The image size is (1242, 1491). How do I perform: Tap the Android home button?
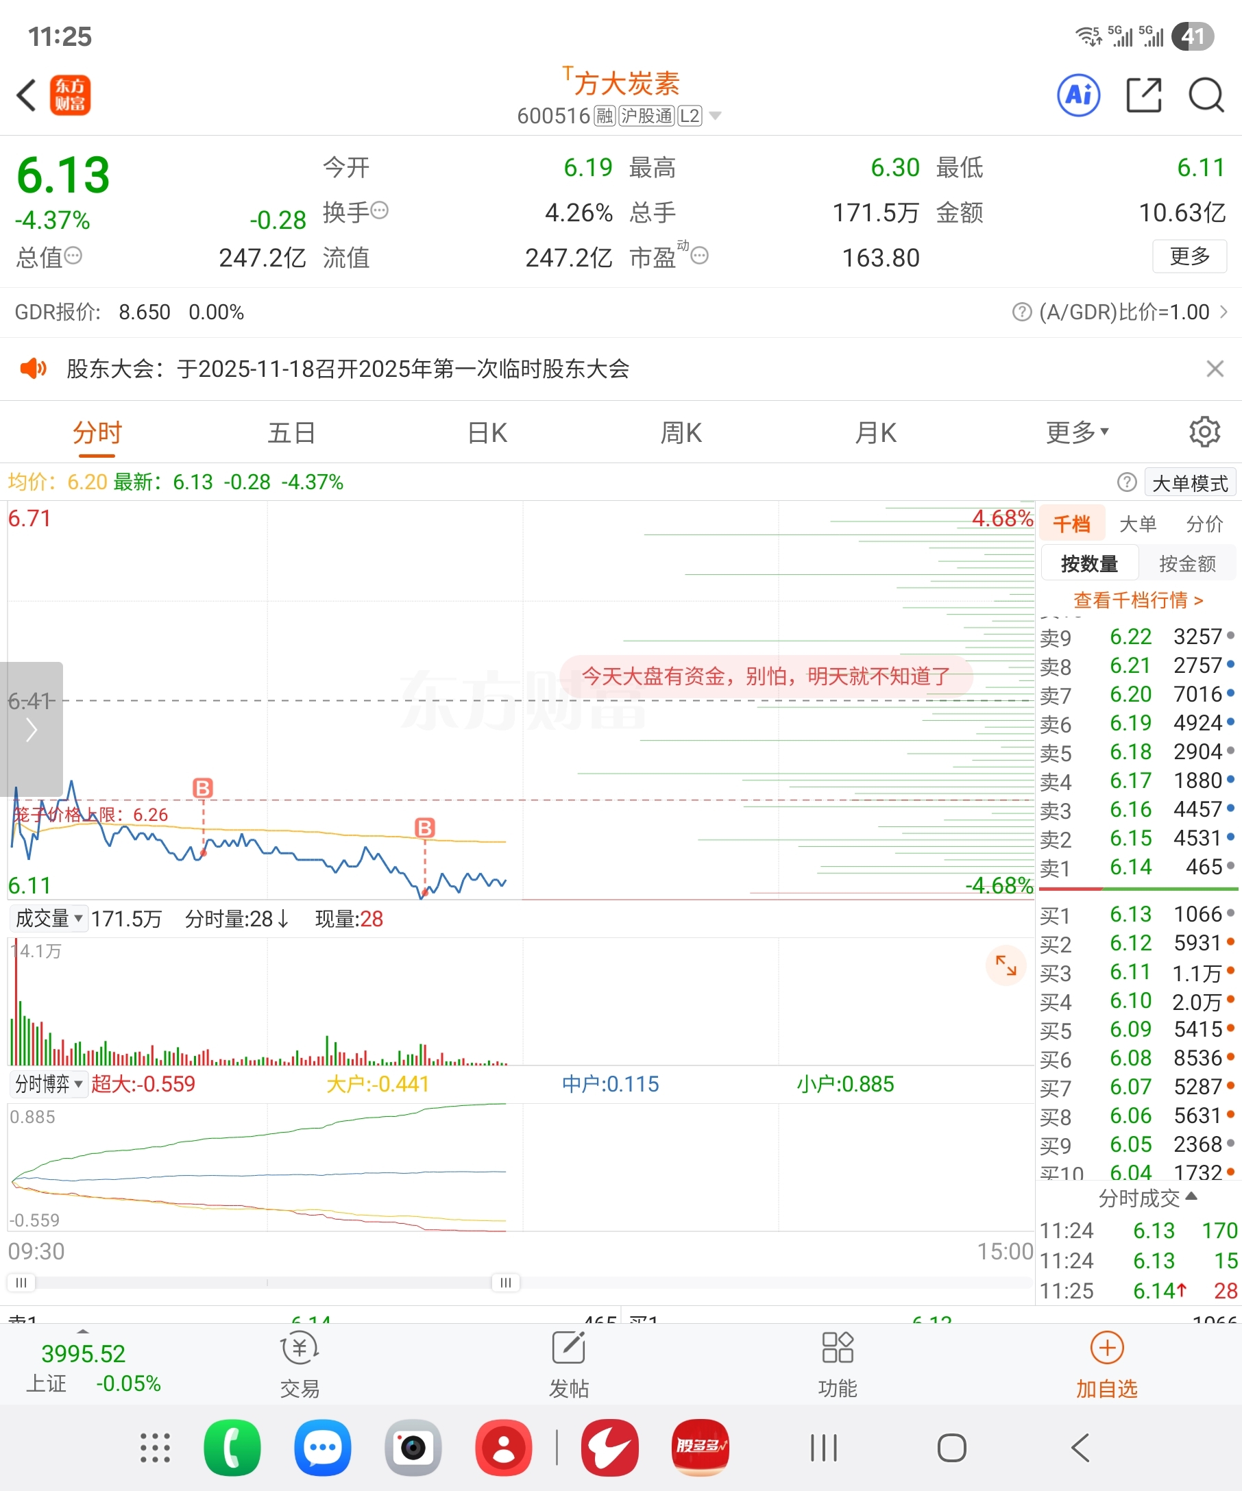coord(951,1448)
